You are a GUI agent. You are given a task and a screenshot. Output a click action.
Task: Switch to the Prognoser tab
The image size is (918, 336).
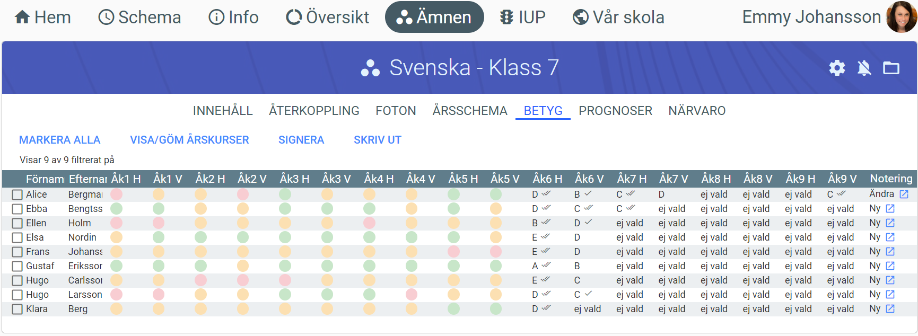tap(615, 111)
